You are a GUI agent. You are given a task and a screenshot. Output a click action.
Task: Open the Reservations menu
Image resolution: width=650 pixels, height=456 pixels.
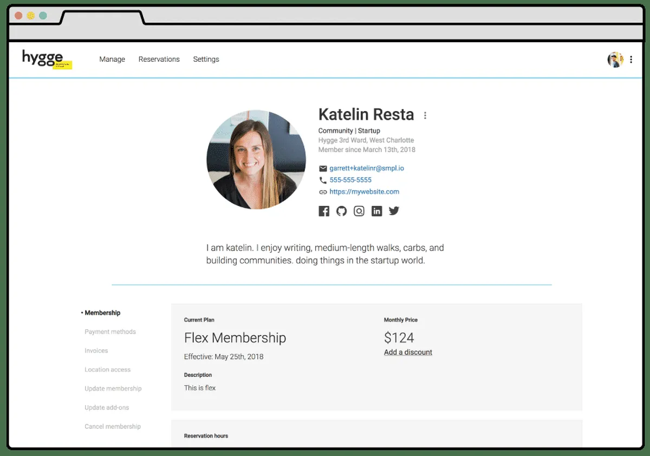pyautogui.click(x=159, y=60)
